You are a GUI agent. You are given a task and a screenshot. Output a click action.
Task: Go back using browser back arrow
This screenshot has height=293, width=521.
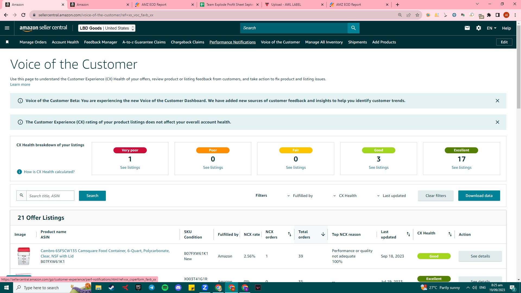coord(6,15)
